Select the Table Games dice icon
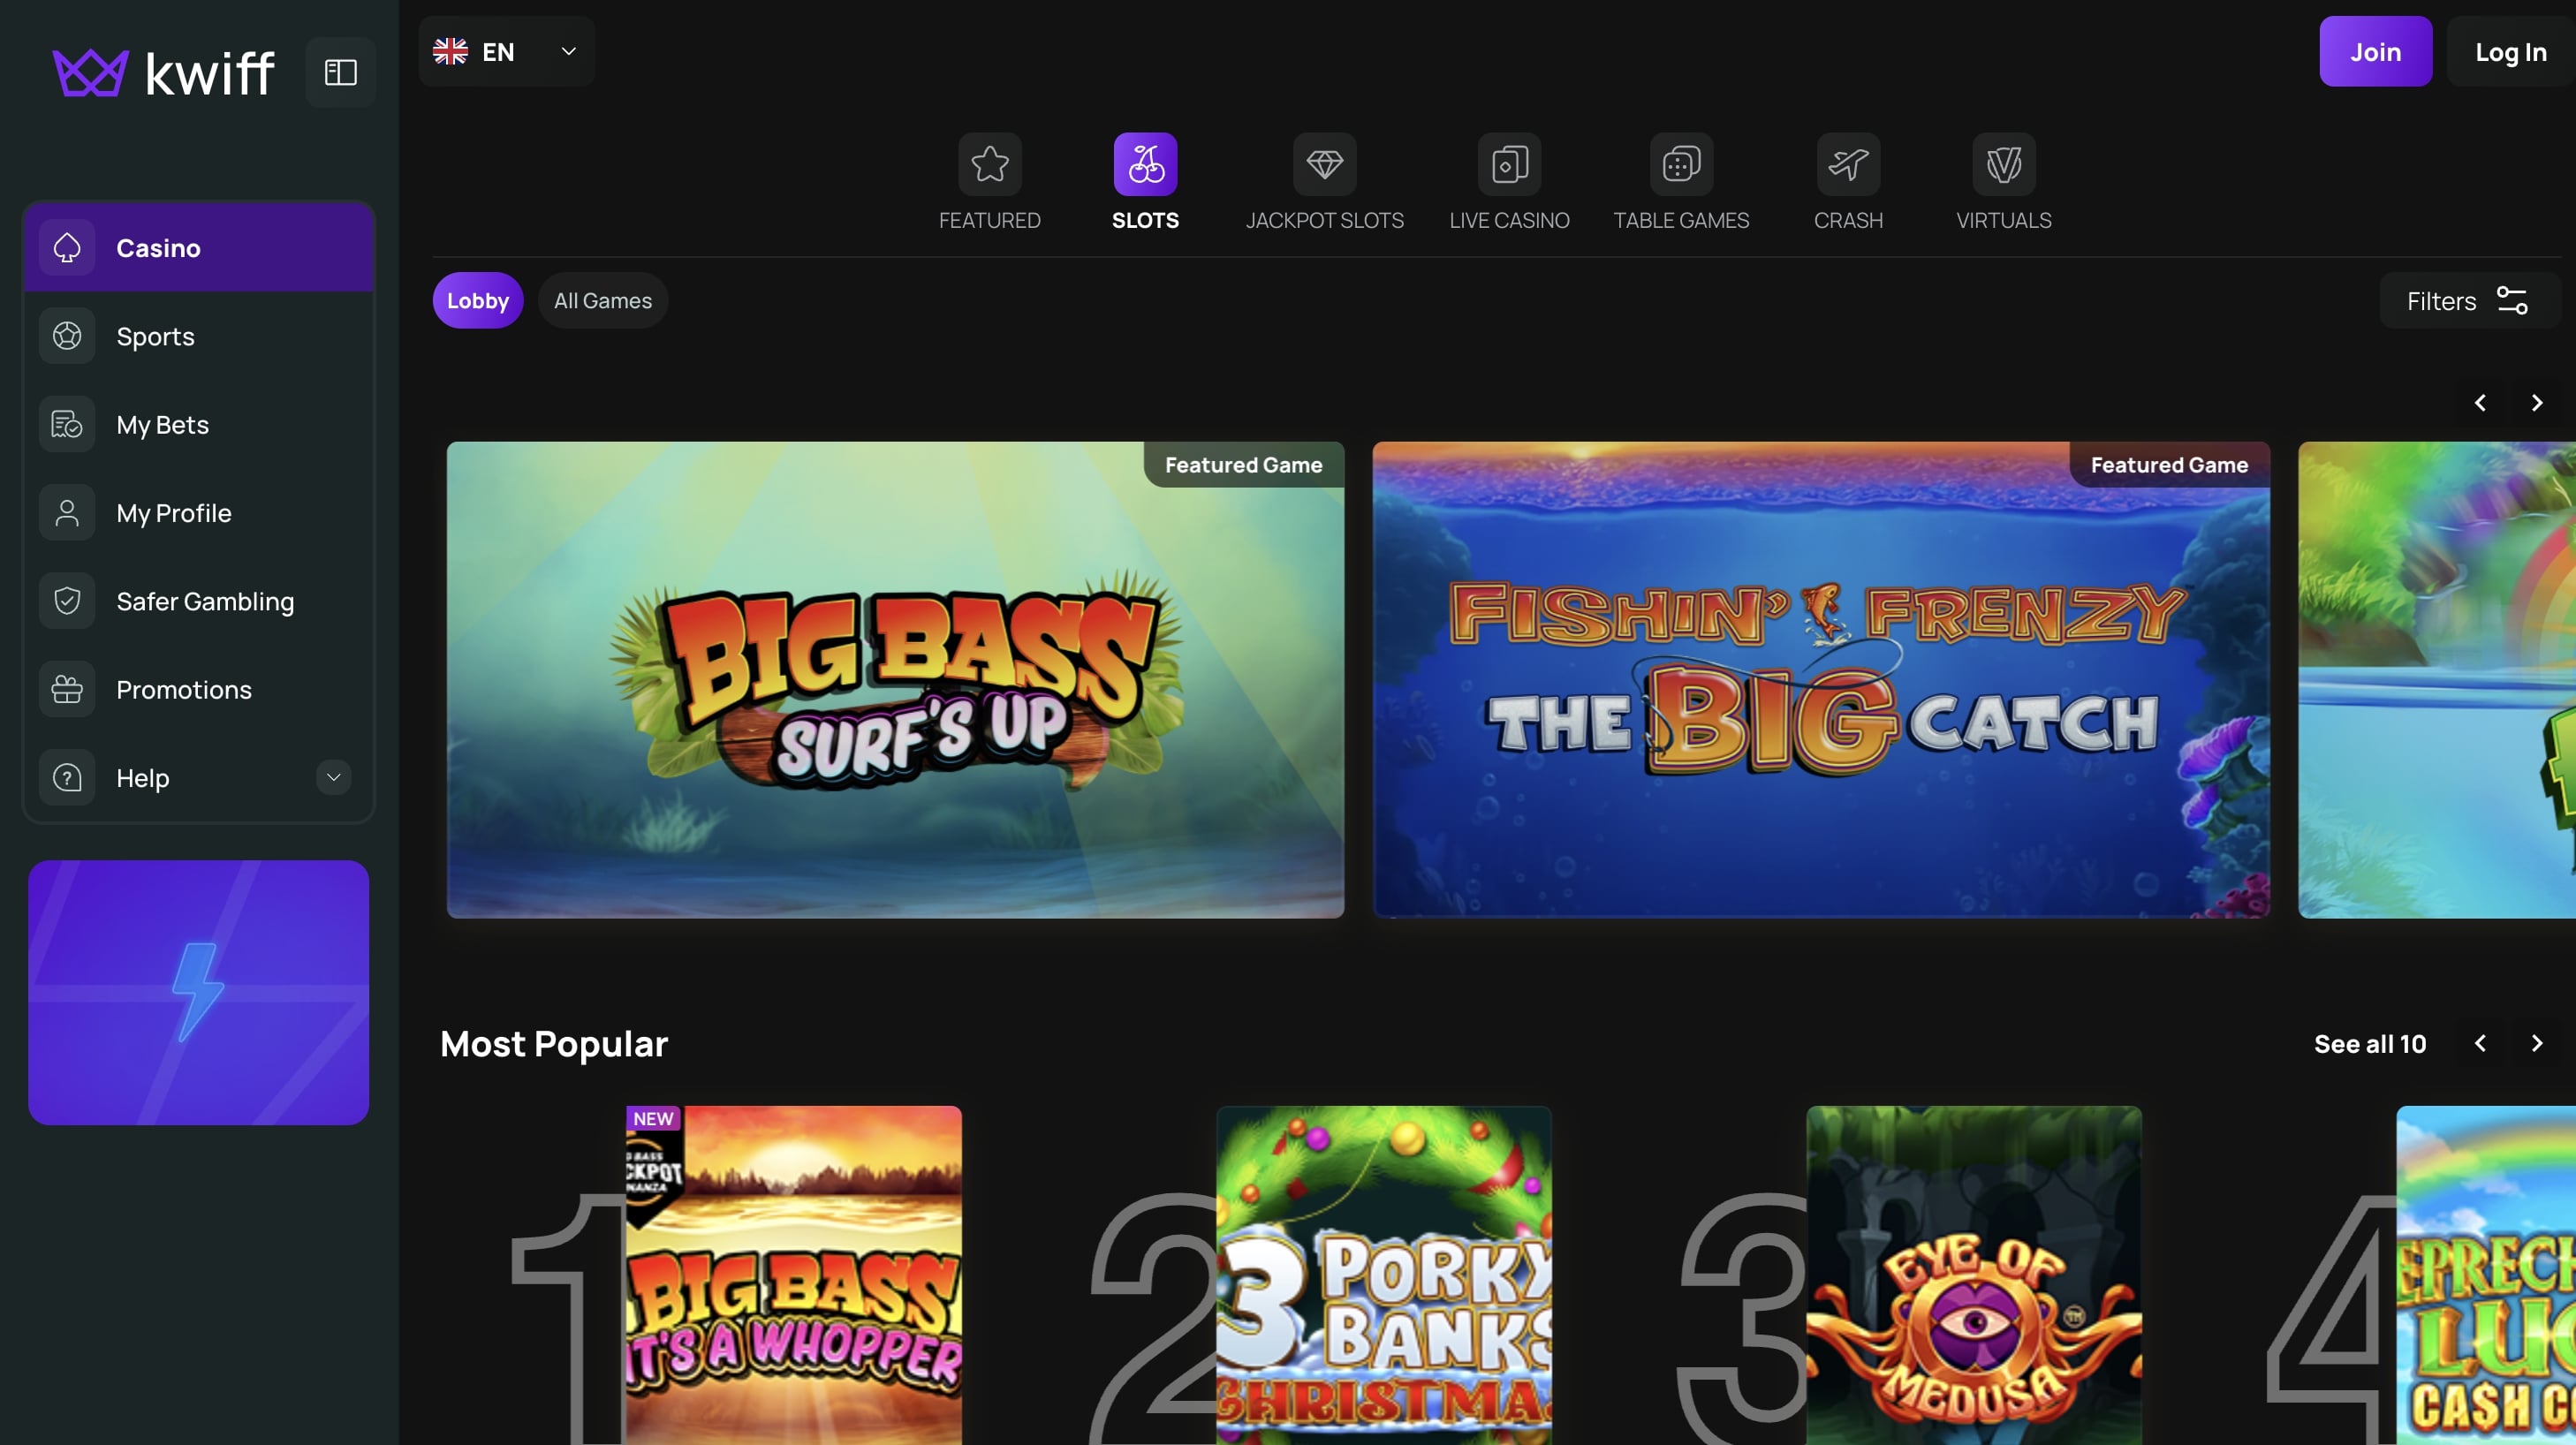This screenshot has height=1445, width=2576. click(x=1681, y=163)
